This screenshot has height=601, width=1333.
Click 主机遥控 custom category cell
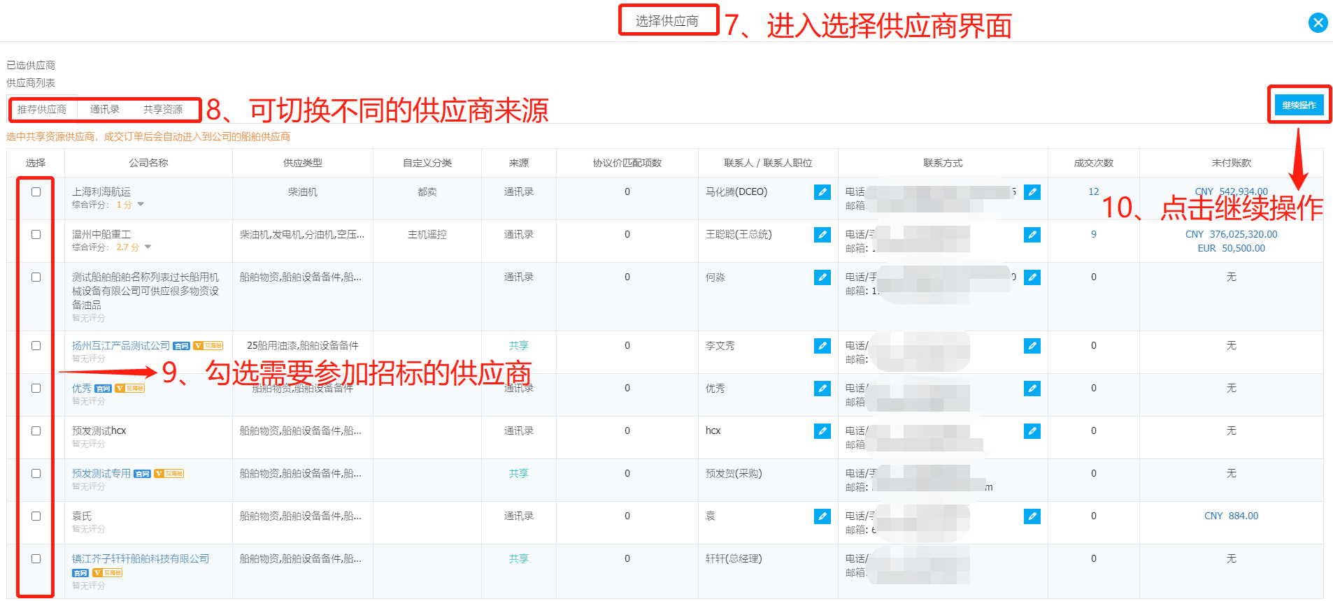(x=427, y=235)
